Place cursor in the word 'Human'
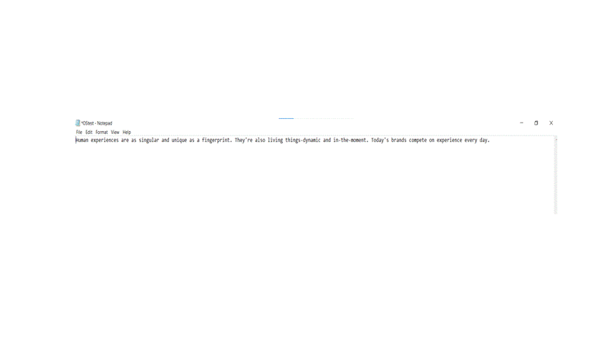Screen dimensions: 611x344 tap(82, 140)
